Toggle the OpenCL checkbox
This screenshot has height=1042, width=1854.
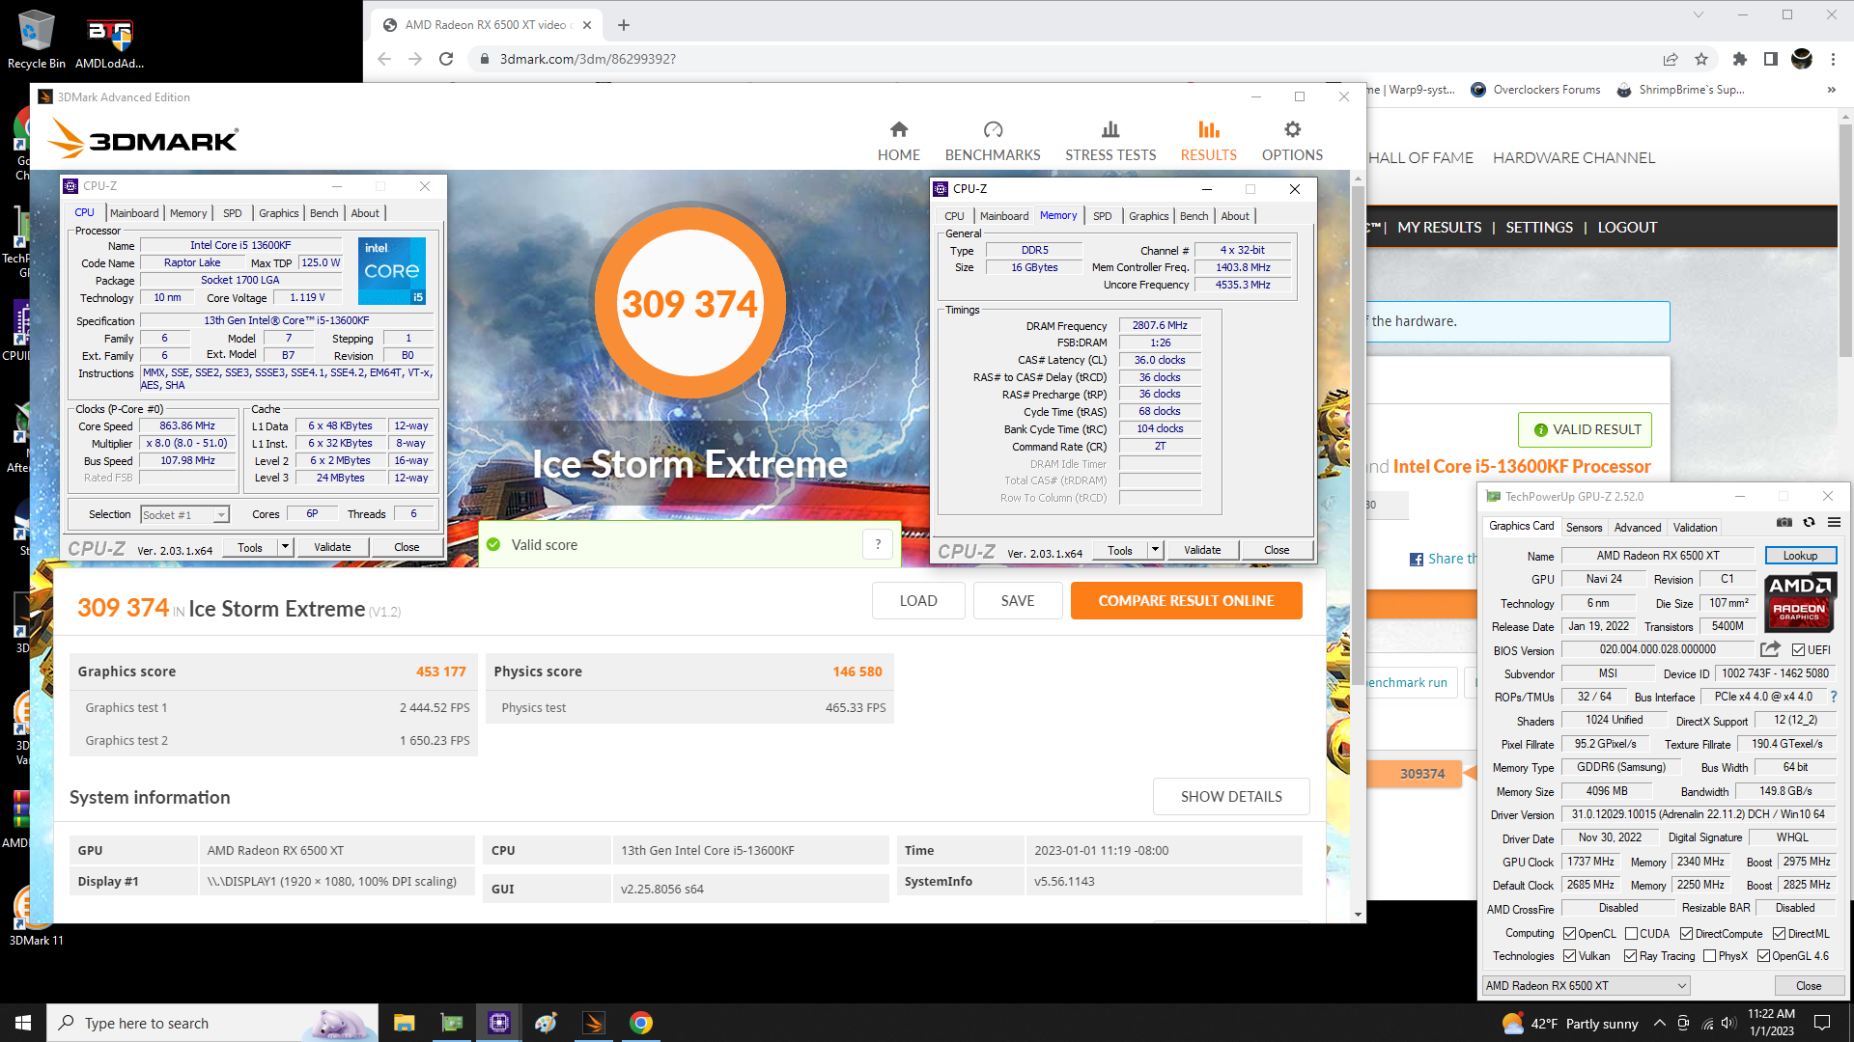pos(1569,934)
